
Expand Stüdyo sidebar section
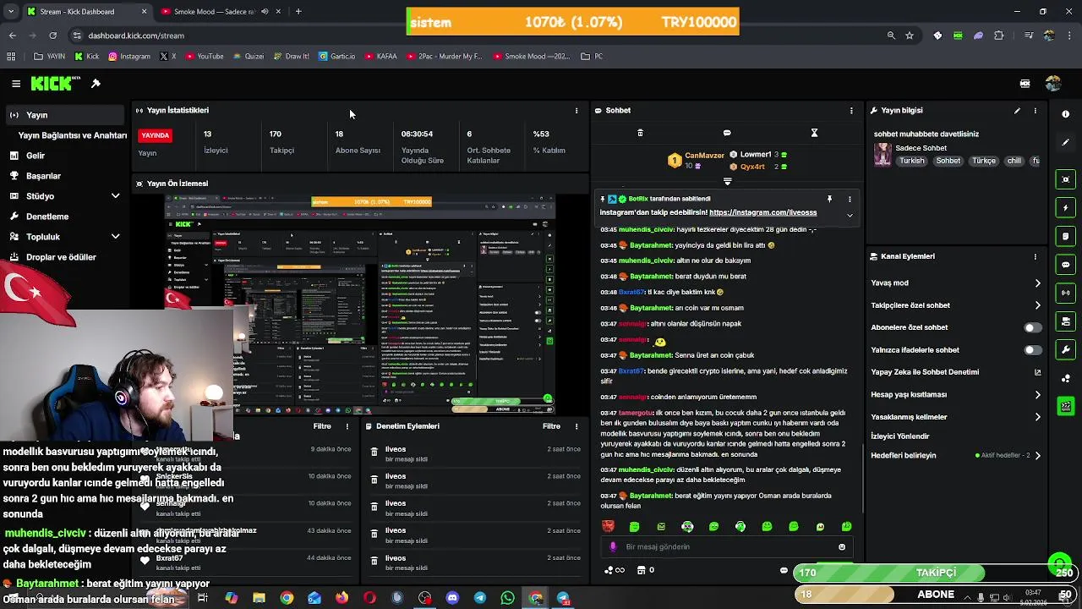click(x=115, y=196)
